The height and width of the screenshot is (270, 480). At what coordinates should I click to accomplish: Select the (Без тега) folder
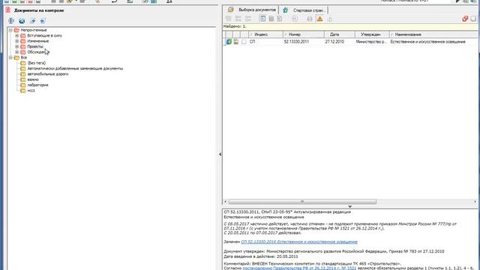pos(37,63)
